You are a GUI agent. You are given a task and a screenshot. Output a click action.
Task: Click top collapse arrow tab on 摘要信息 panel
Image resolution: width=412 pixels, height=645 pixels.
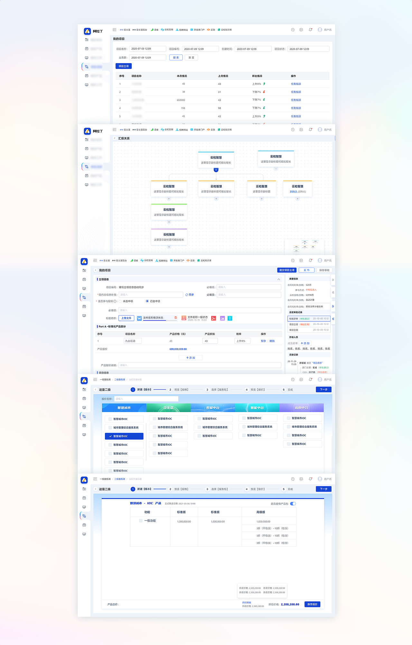pos(333,280)
